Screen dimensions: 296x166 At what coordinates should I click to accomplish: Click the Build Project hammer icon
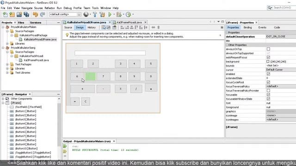pyautogui.click(x=95, y=14)
